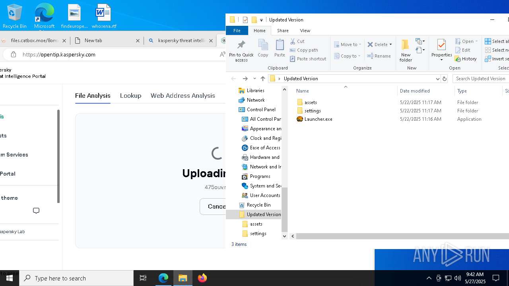
Task: Click horizontal scrollbar in file list
Action: point(402,236)
